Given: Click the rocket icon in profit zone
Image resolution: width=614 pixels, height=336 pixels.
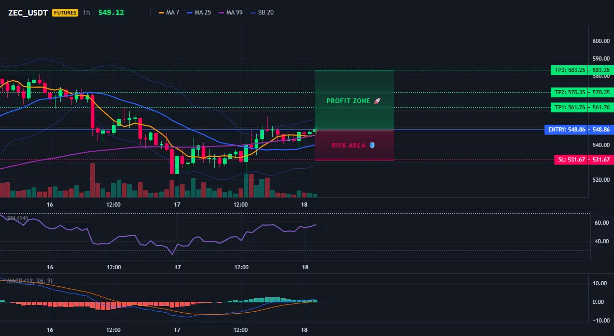Looking at the screenshot, I should click(377, 101).
